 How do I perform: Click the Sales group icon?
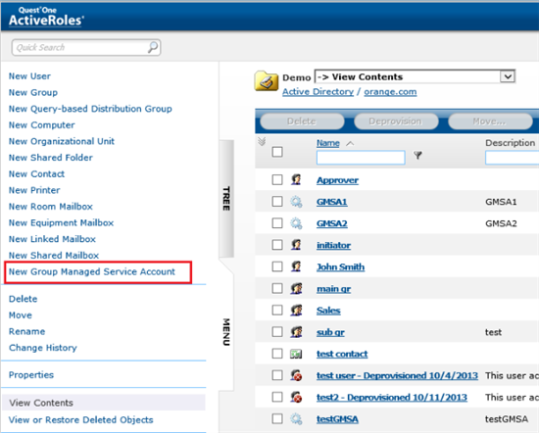(x=296, y=311)
